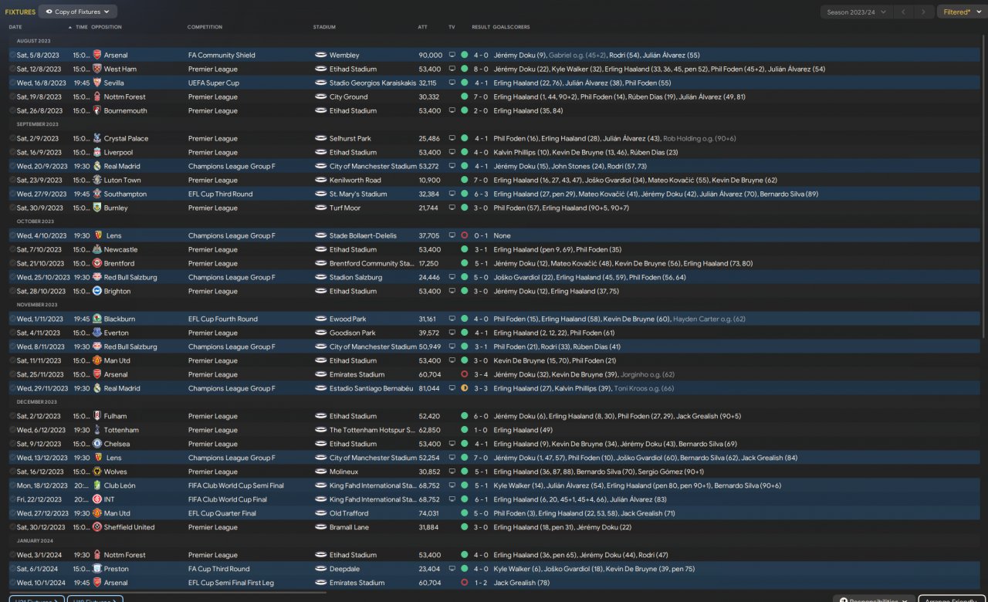Open the 6 - 3 result against Southampton
The image size is (988, 602).
click(x=481, y=194)
